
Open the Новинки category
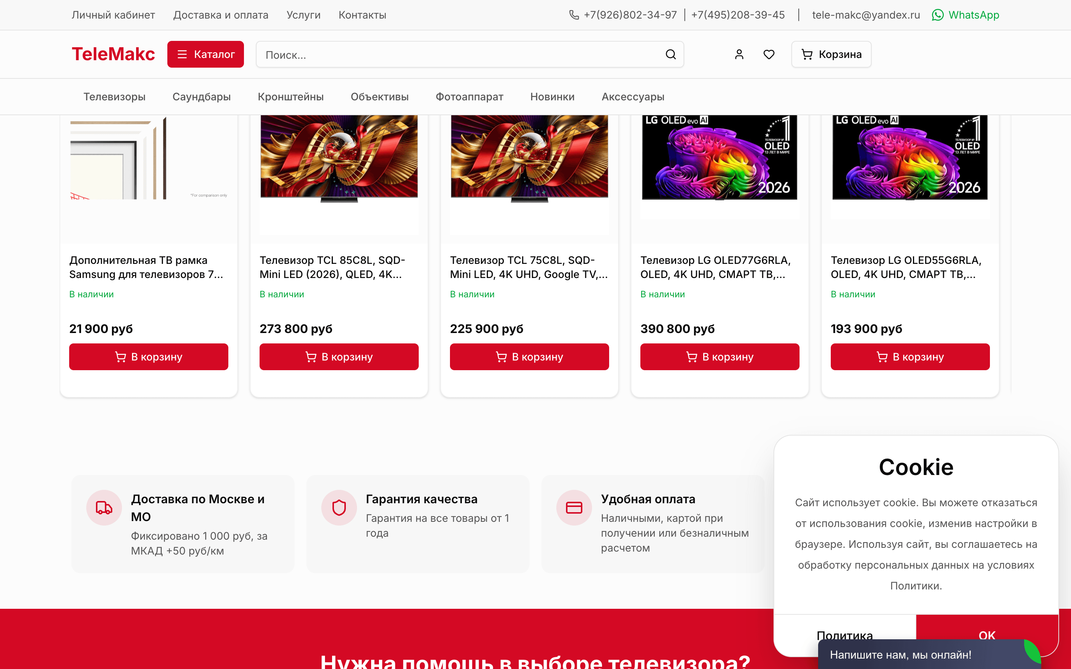[x=552, y=97]
